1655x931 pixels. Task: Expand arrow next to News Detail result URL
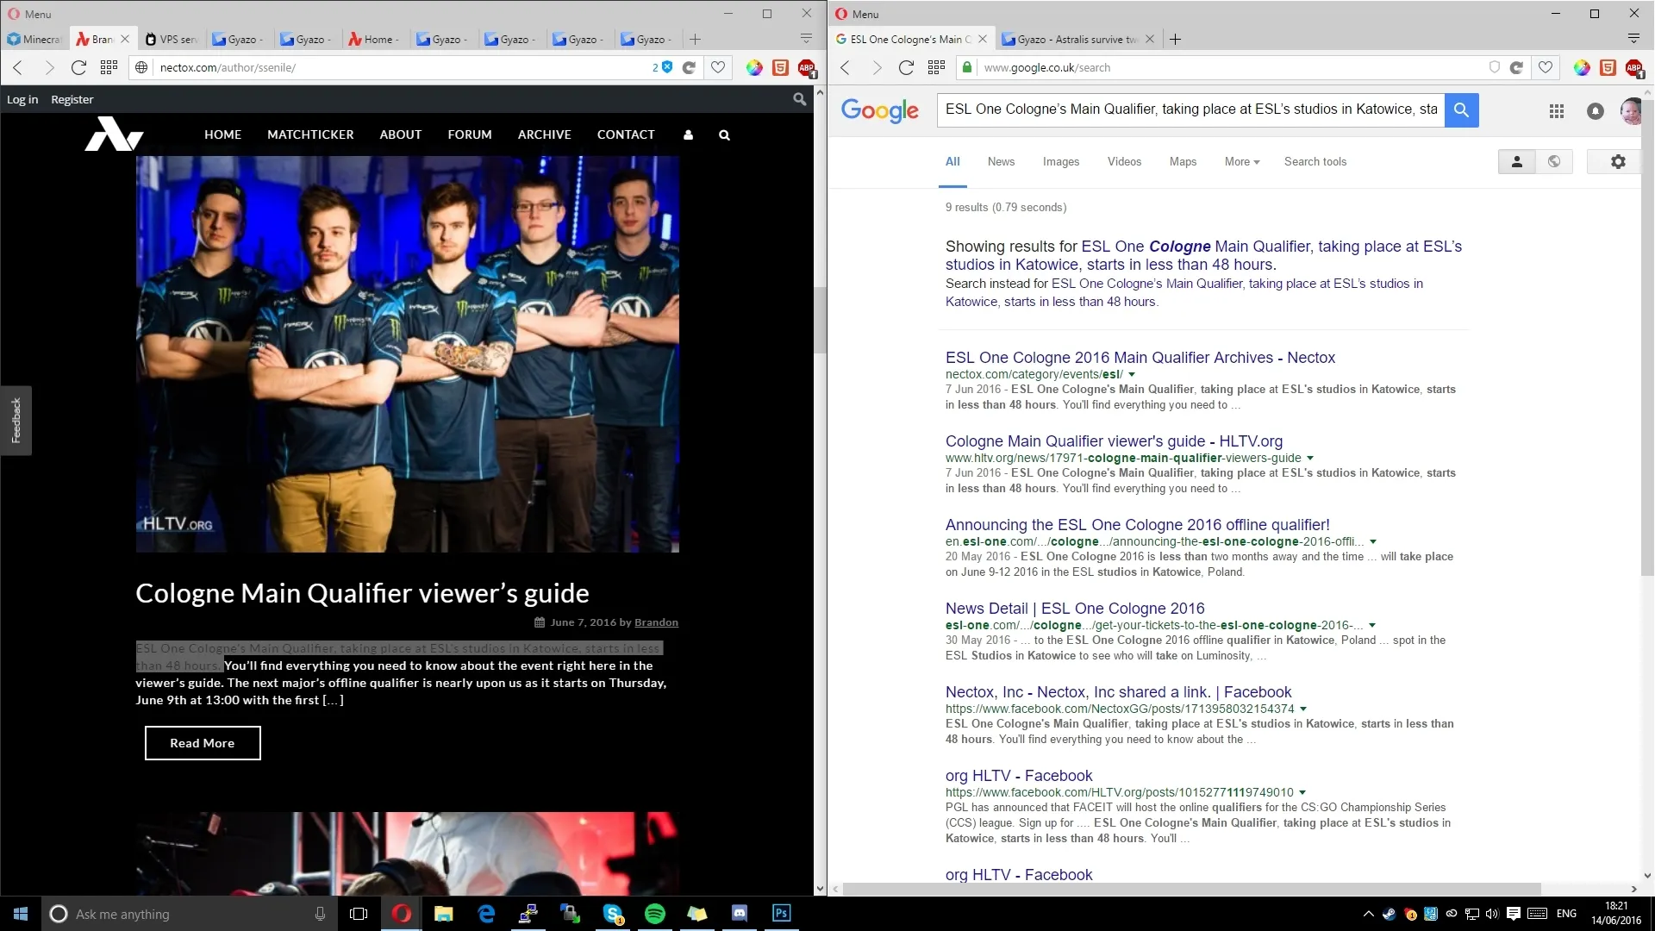click(x=1372, y=626)
